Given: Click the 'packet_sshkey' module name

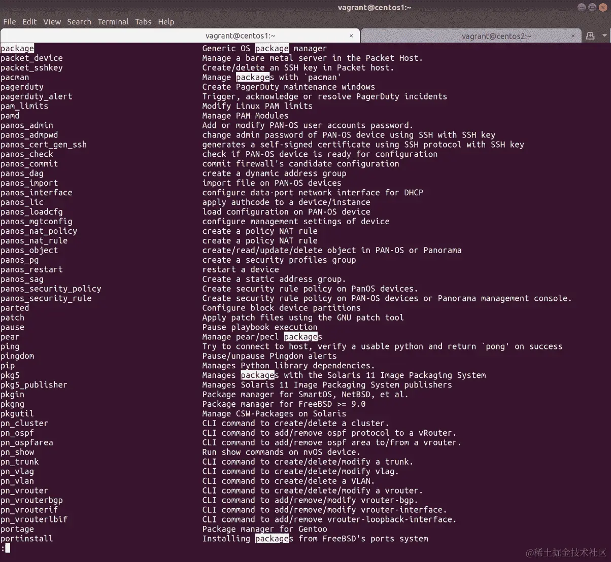Looking at the screenshot, I should [x=31, y=67].
